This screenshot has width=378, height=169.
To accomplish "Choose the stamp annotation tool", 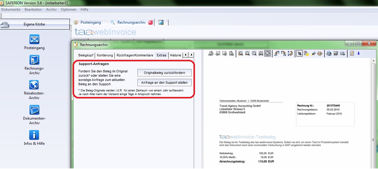I will point(320,53).
